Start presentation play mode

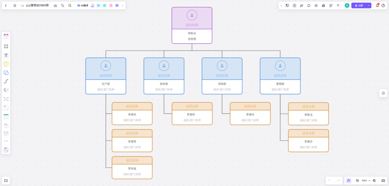(294, 6)
